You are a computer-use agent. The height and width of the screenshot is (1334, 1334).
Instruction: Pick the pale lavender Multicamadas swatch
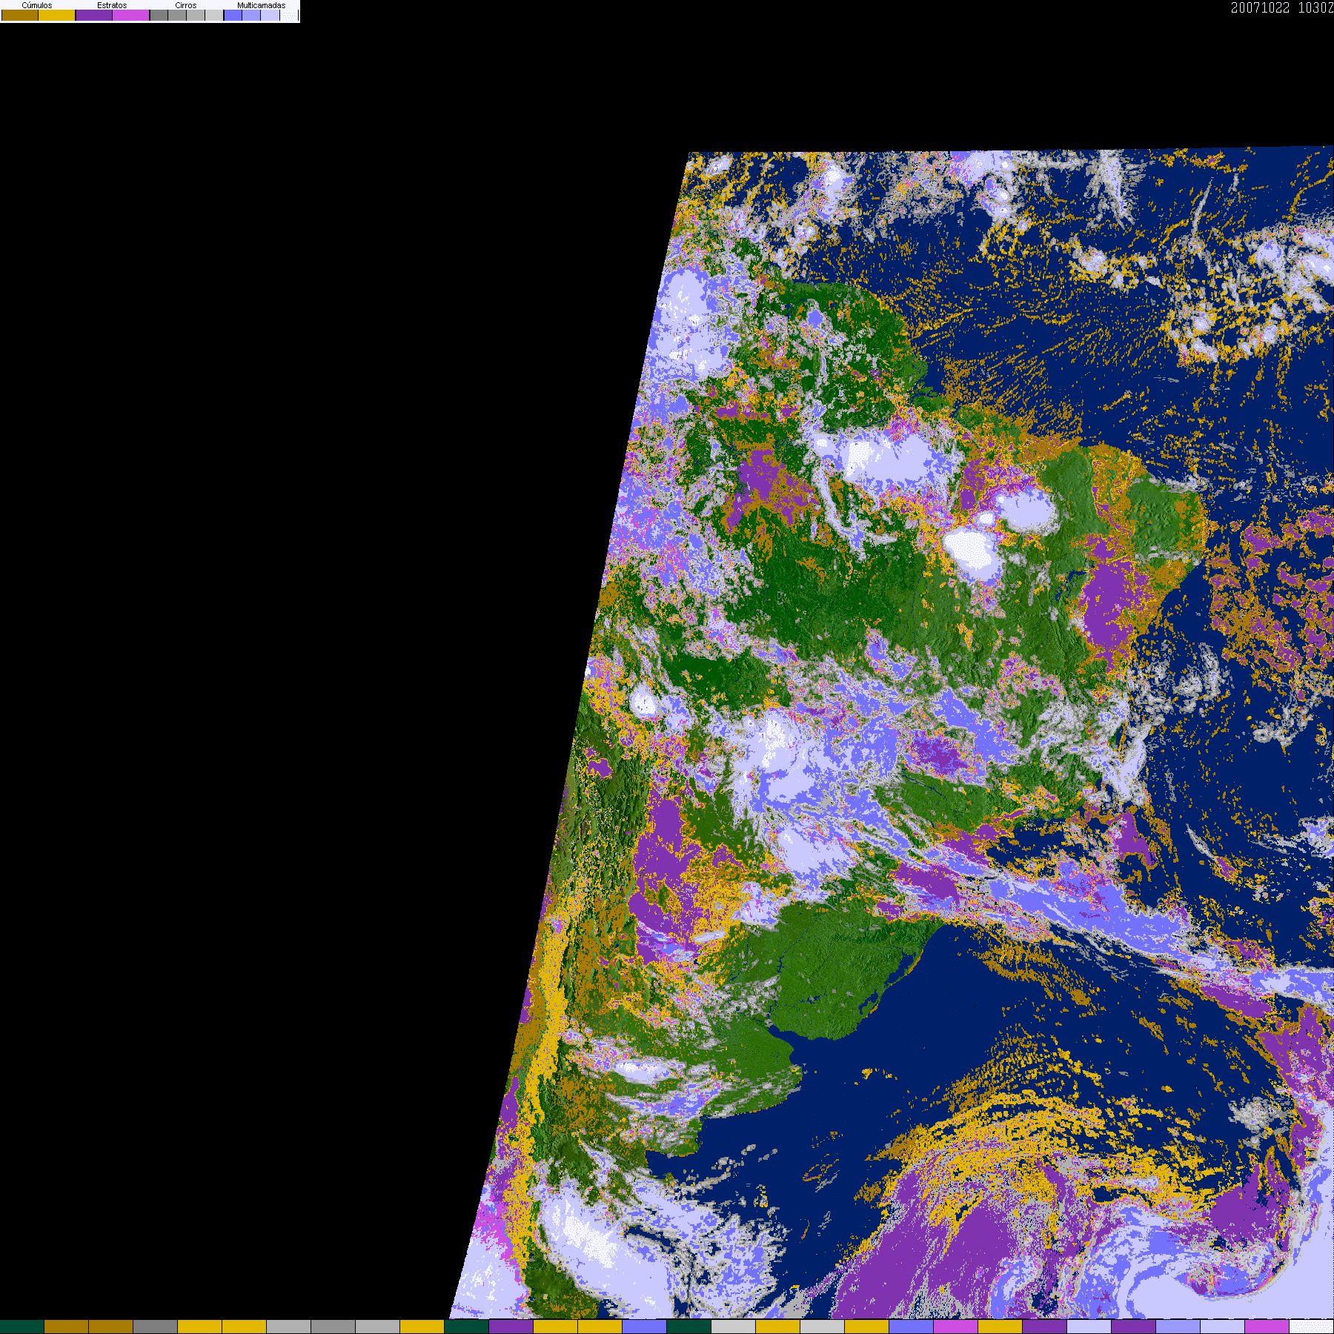click(x=270, y=15)
